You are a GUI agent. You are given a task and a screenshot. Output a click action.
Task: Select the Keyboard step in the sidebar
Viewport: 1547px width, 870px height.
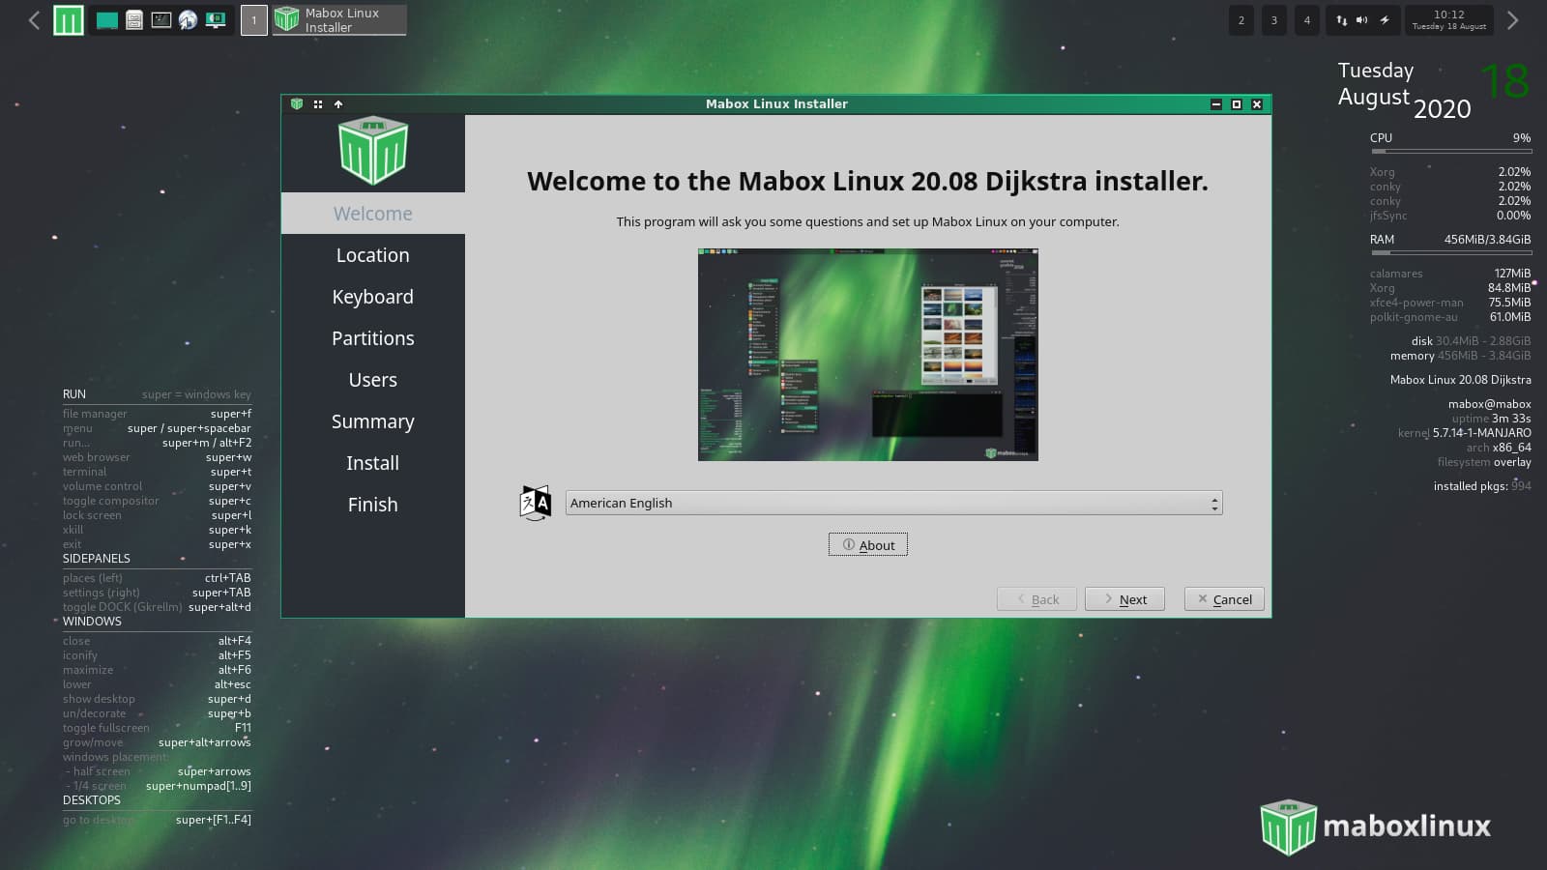point(372,297)
